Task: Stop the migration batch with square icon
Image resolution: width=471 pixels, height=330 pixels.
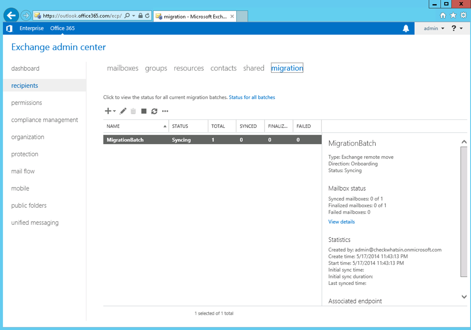Action: 144,111
